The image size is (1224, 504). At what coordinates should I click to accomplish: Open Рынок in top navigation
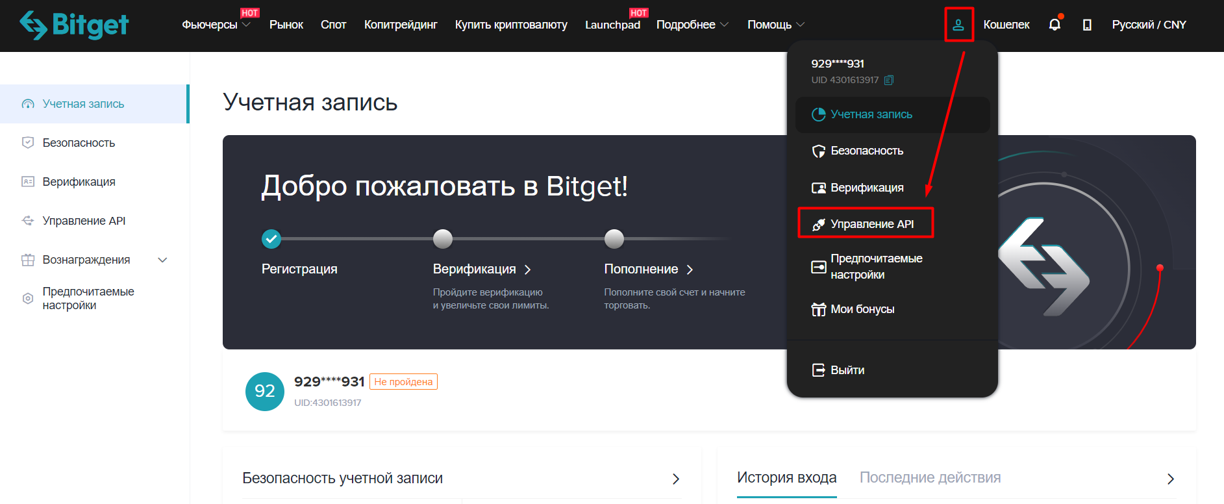click(286, 25)
